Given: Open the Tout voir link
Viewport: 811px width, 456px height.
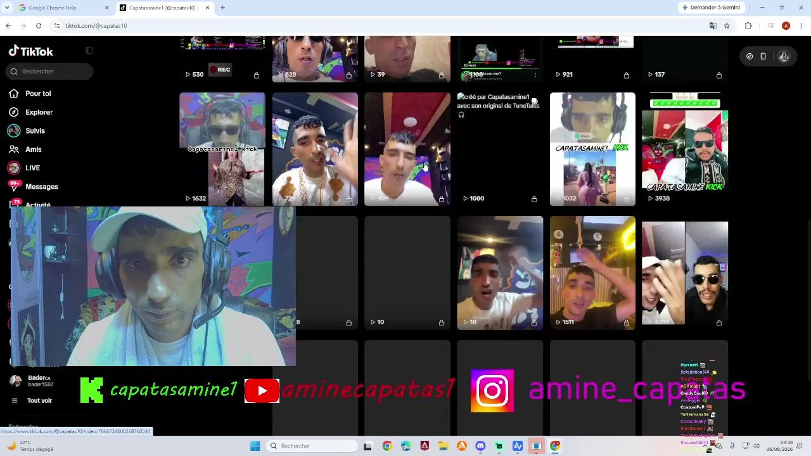Looking at the screenshot, I should 39,400.
